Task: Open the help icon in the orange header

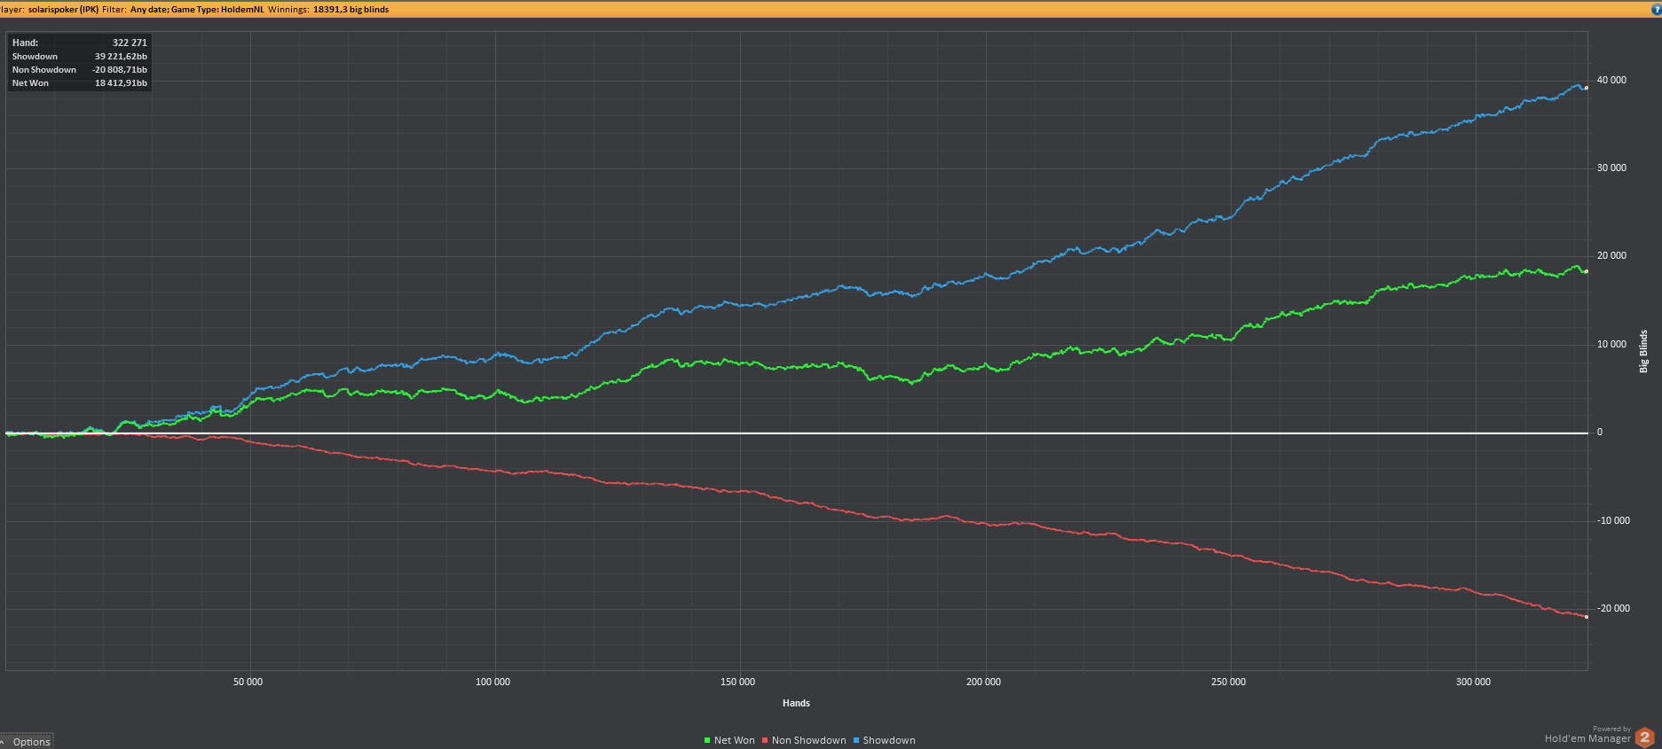Action: 1656,8
